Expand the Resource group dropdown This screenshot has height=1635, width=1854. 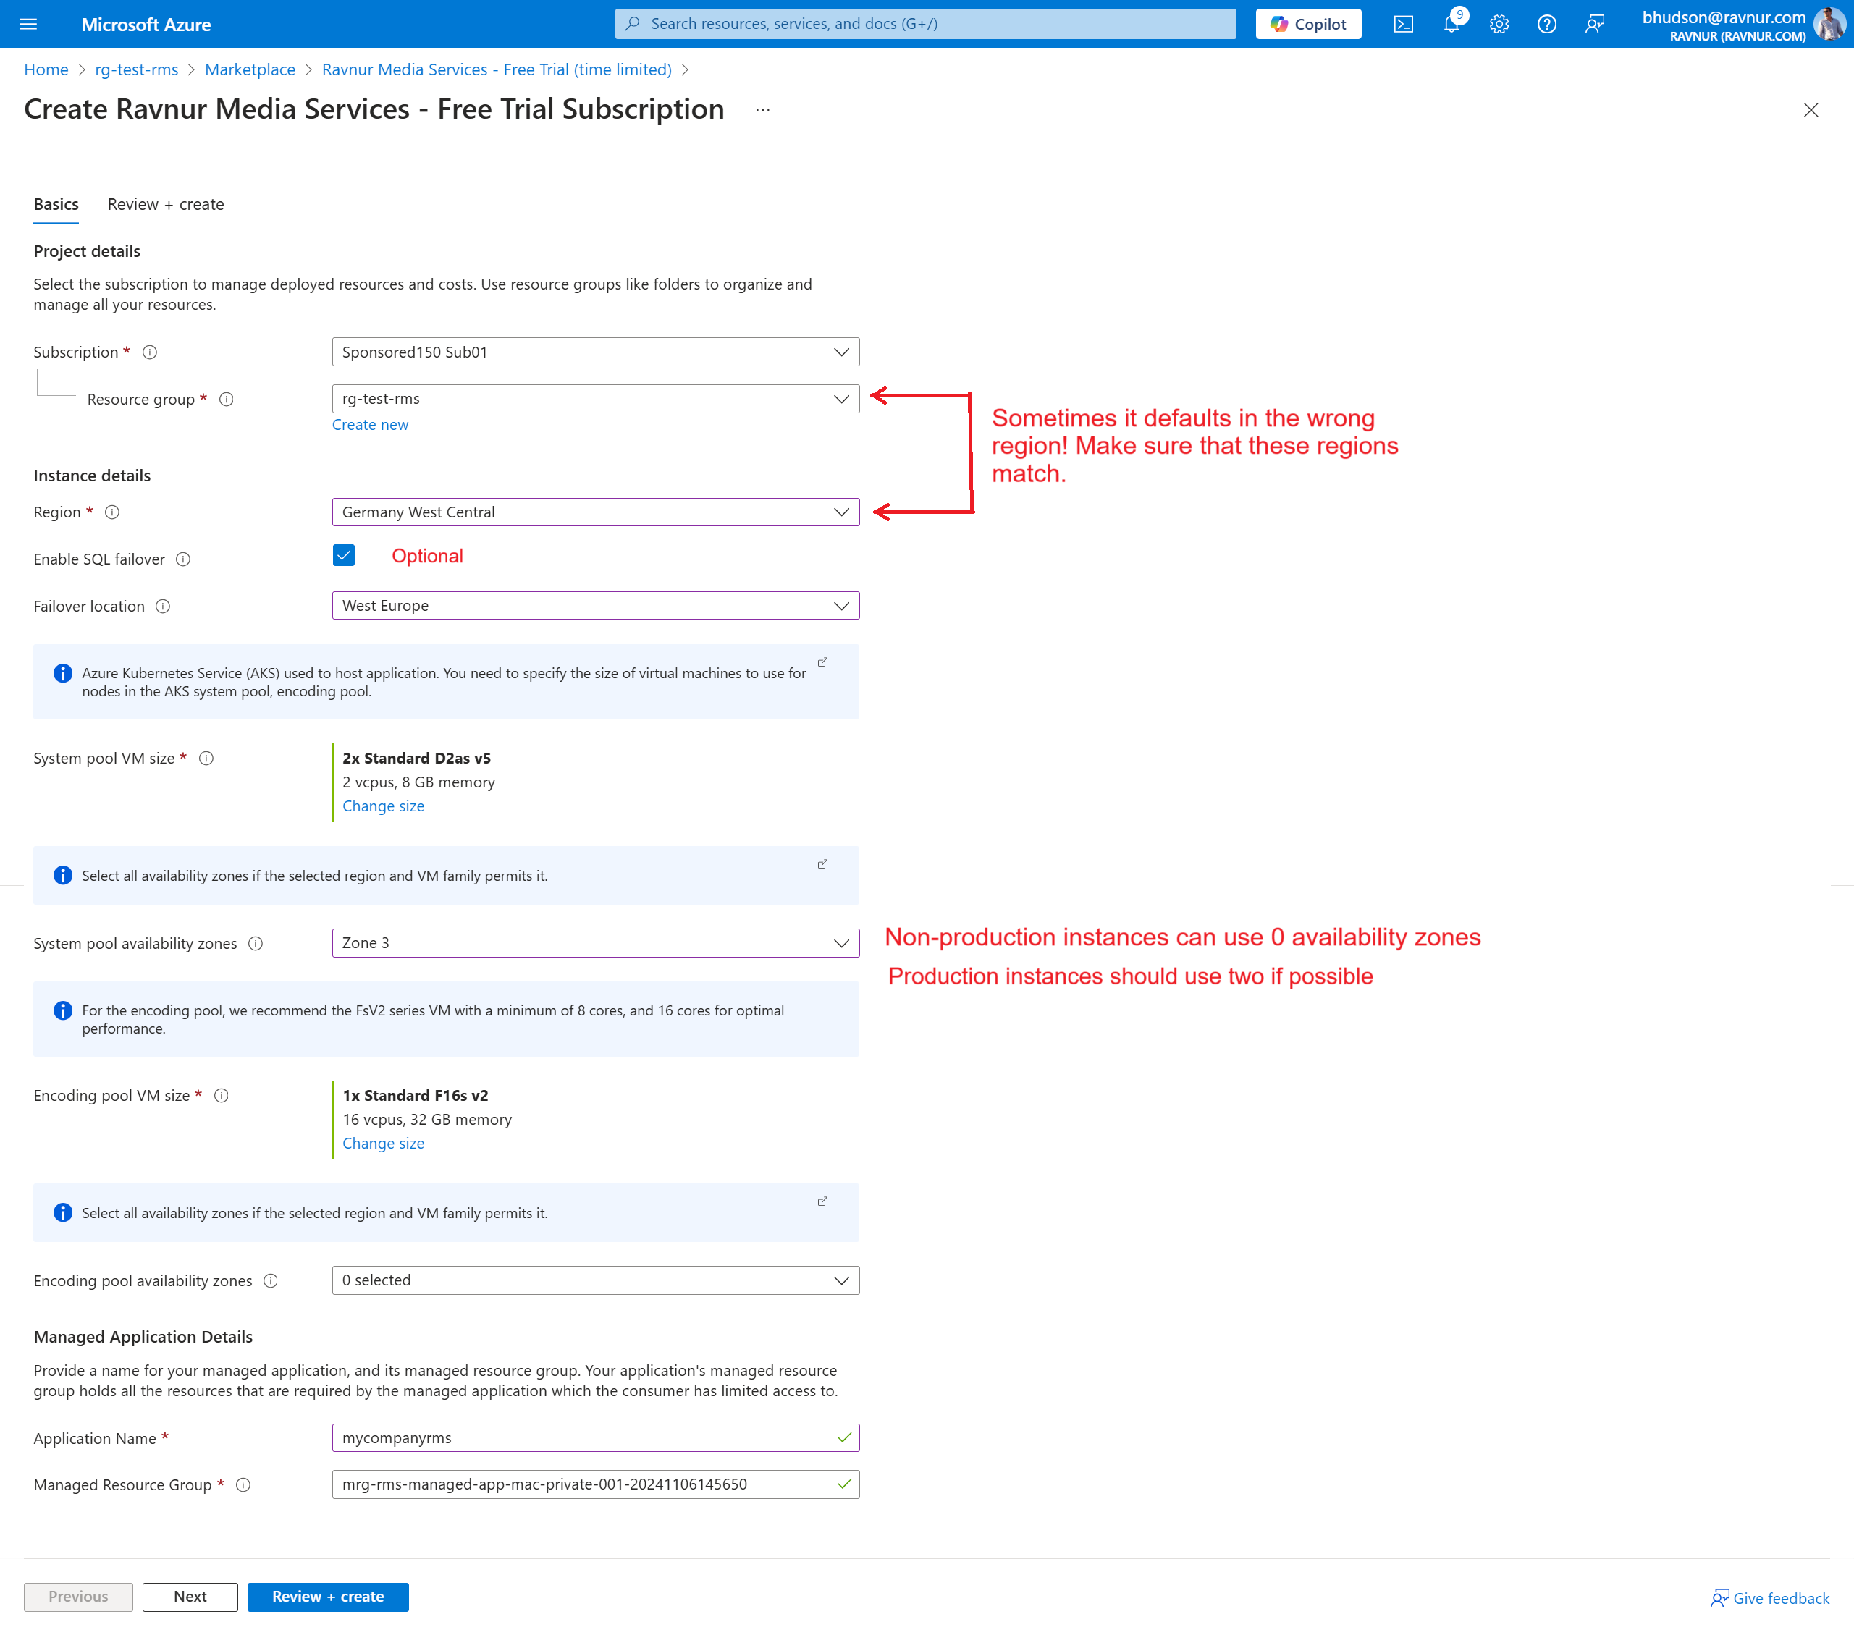coord(595,399)
